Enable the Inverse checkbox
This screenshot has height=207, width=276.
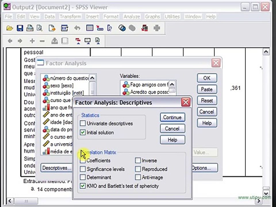[x=138, y=160]
